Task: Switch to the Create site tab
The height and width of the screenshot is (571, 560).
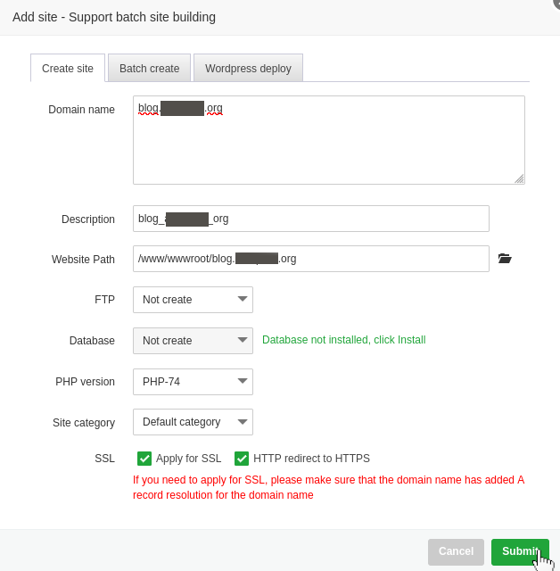Action: click(x=68, y=69)
